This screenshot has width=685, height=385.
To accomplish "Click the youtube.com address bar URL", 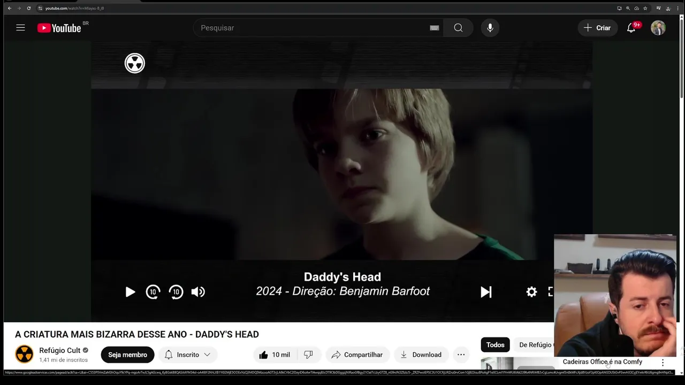I will (x=74, y=8).
